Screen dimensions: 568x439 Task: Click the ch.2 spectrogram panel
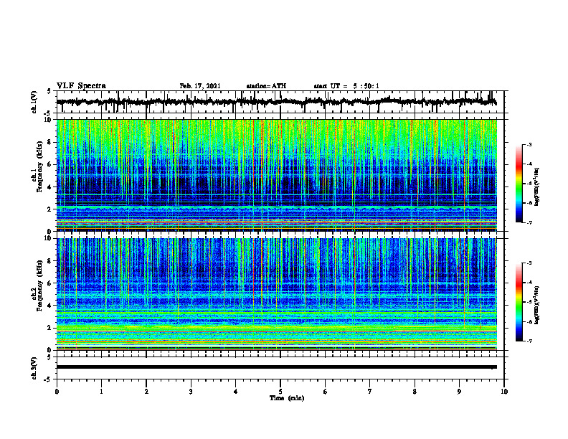tap(276, 294)
